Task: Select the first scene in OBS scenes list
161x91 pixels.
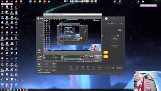Action: click(x=48, y=55)
